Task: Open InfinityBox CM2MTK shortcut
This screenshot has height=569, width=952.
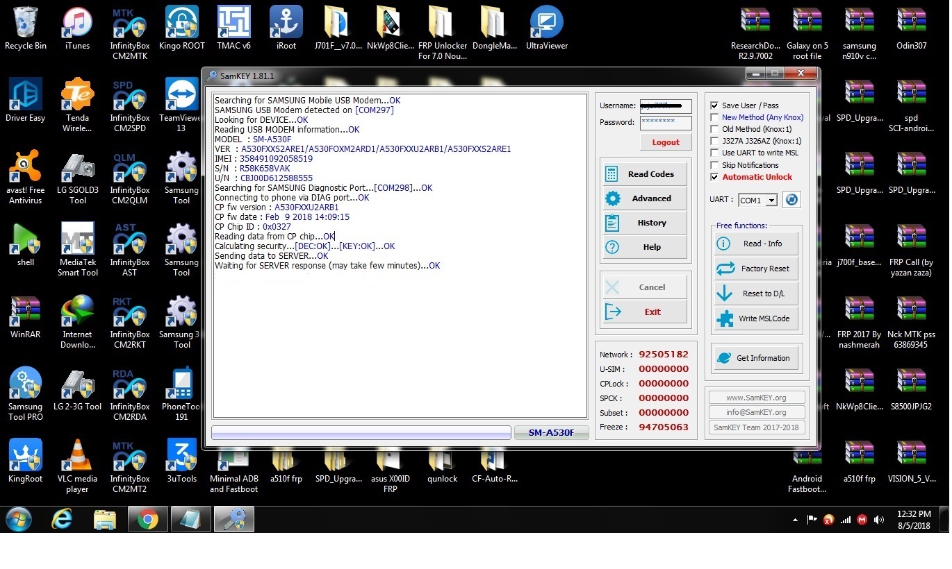Action: click(130, 34)
